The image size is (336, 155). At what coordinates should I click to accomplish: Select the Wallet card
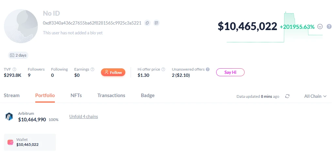[x=30, y=142]
